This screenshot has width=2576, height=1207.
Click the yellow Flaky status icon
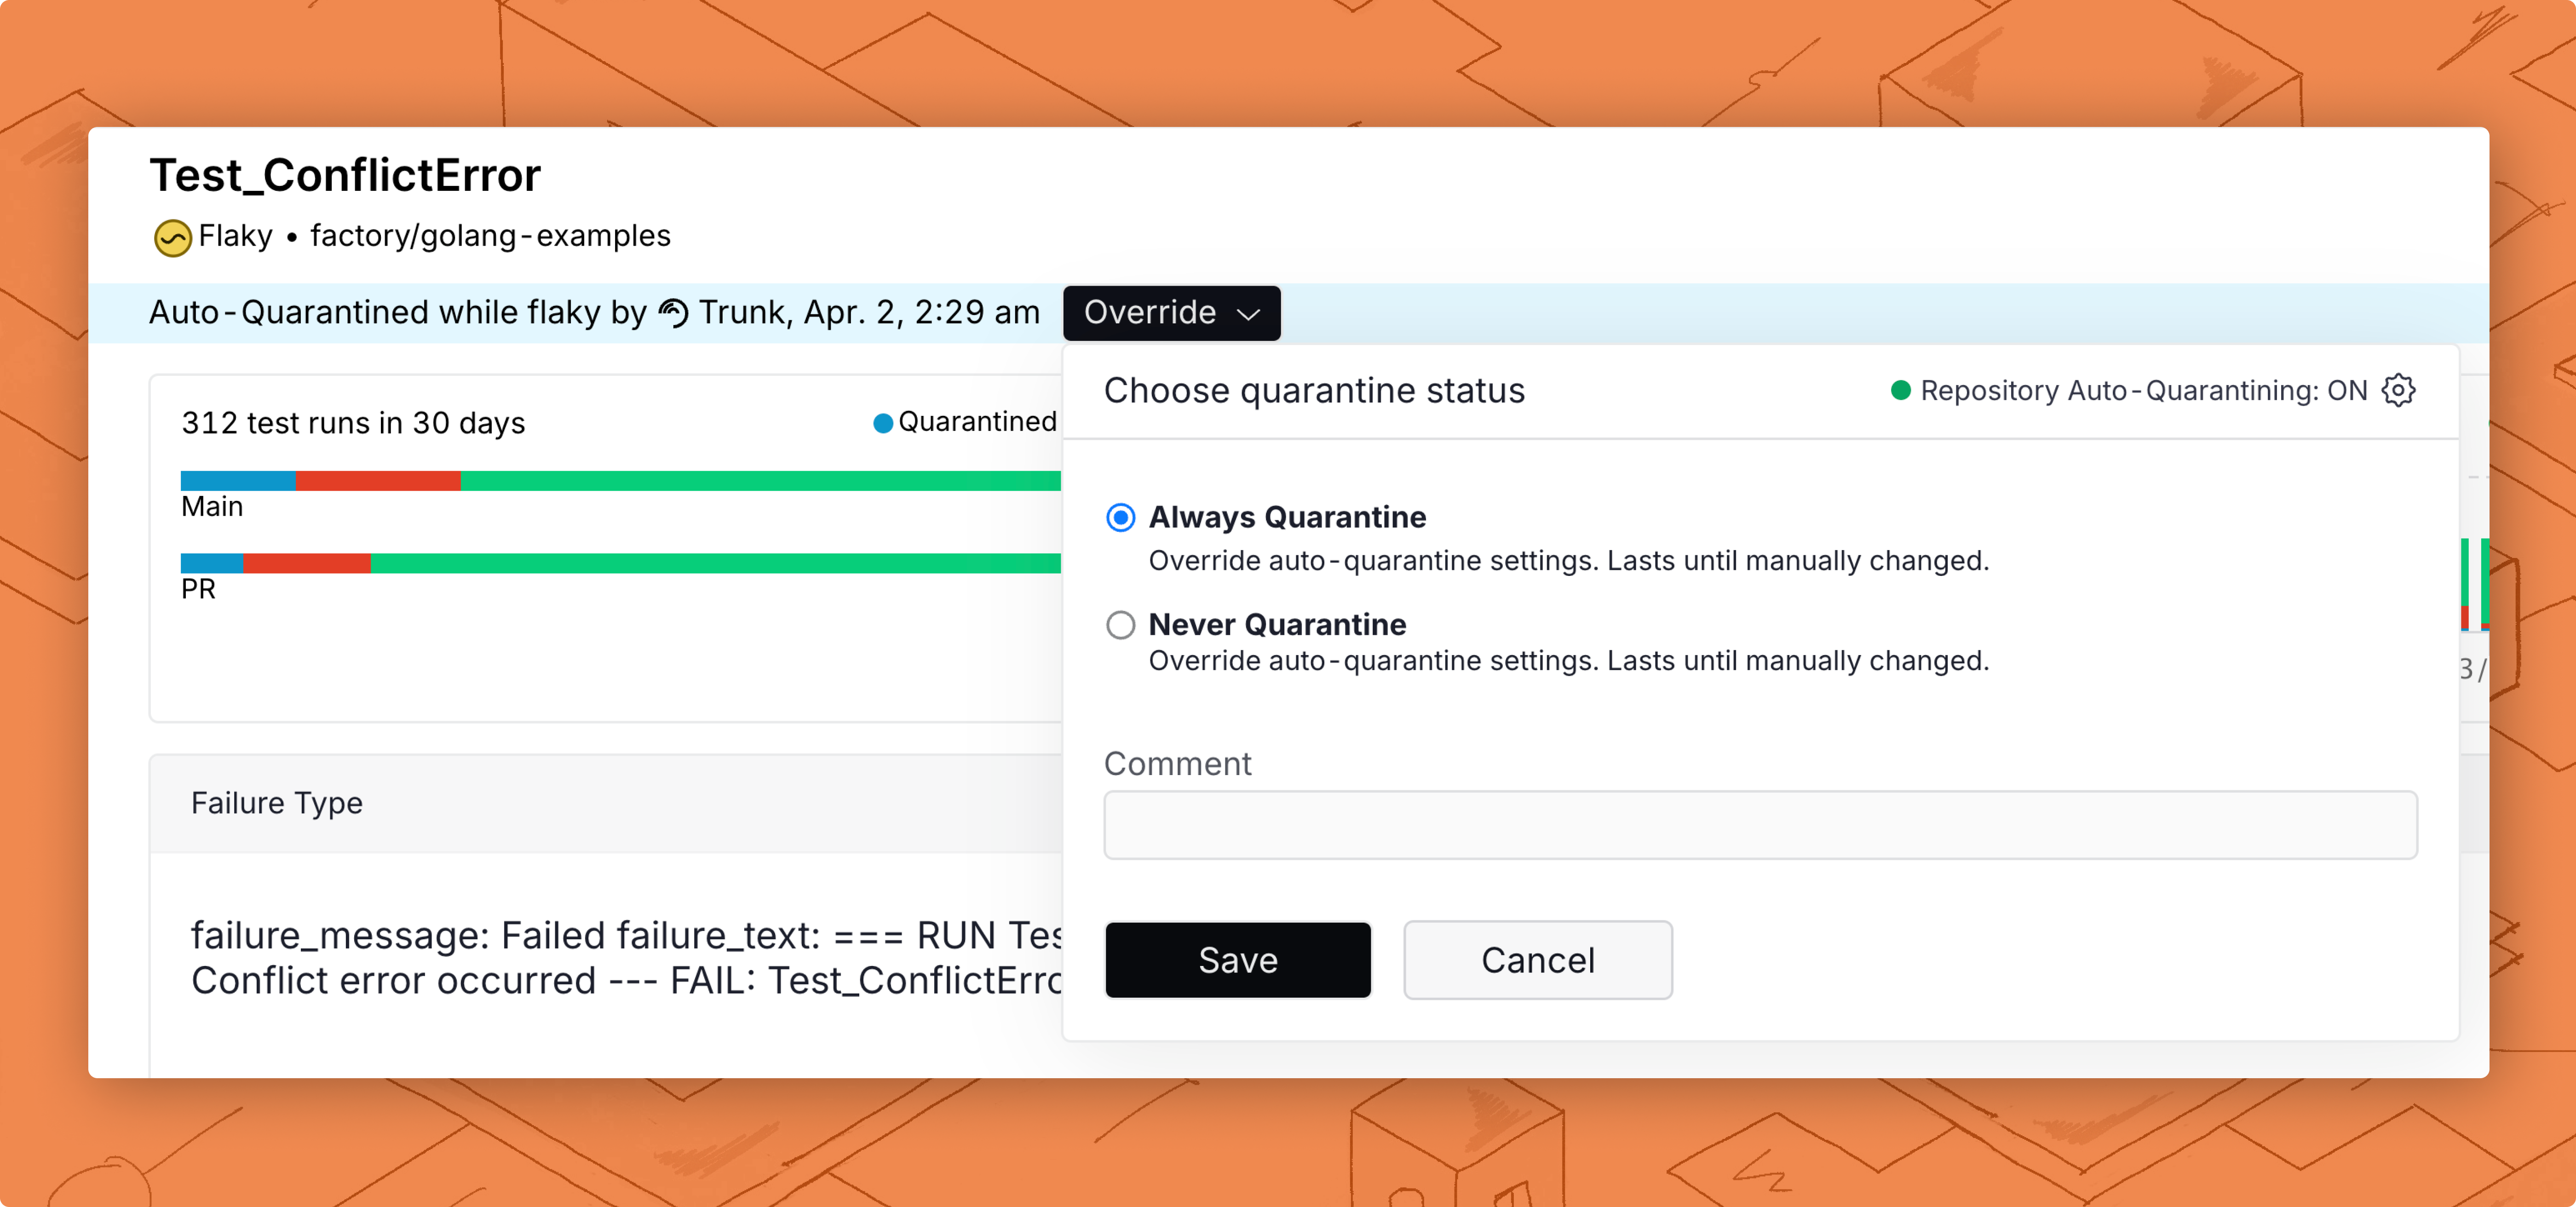(x=172, y=238)
